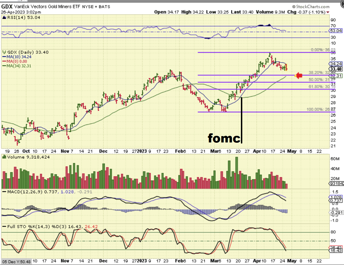This screenshot has width=344, height=265.
Task: Click the line-style icon left of Full STO
Action: tap(4, 226)
